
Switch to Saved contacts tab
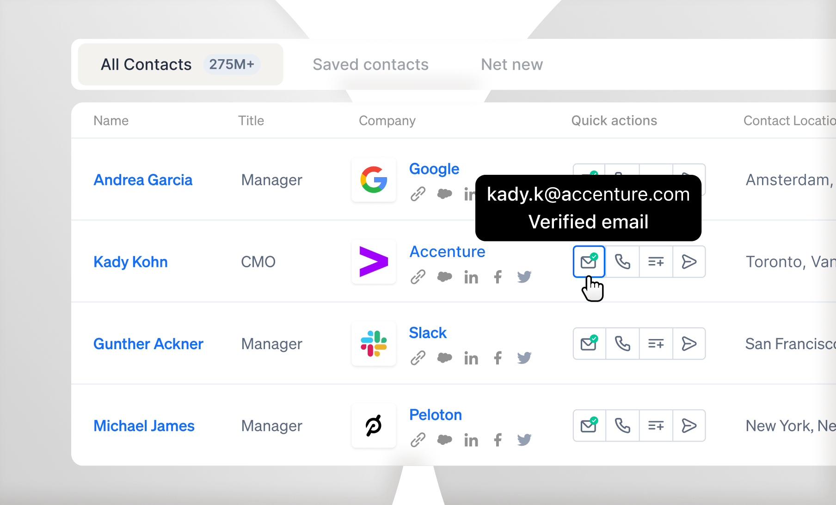tap(370, 64)
